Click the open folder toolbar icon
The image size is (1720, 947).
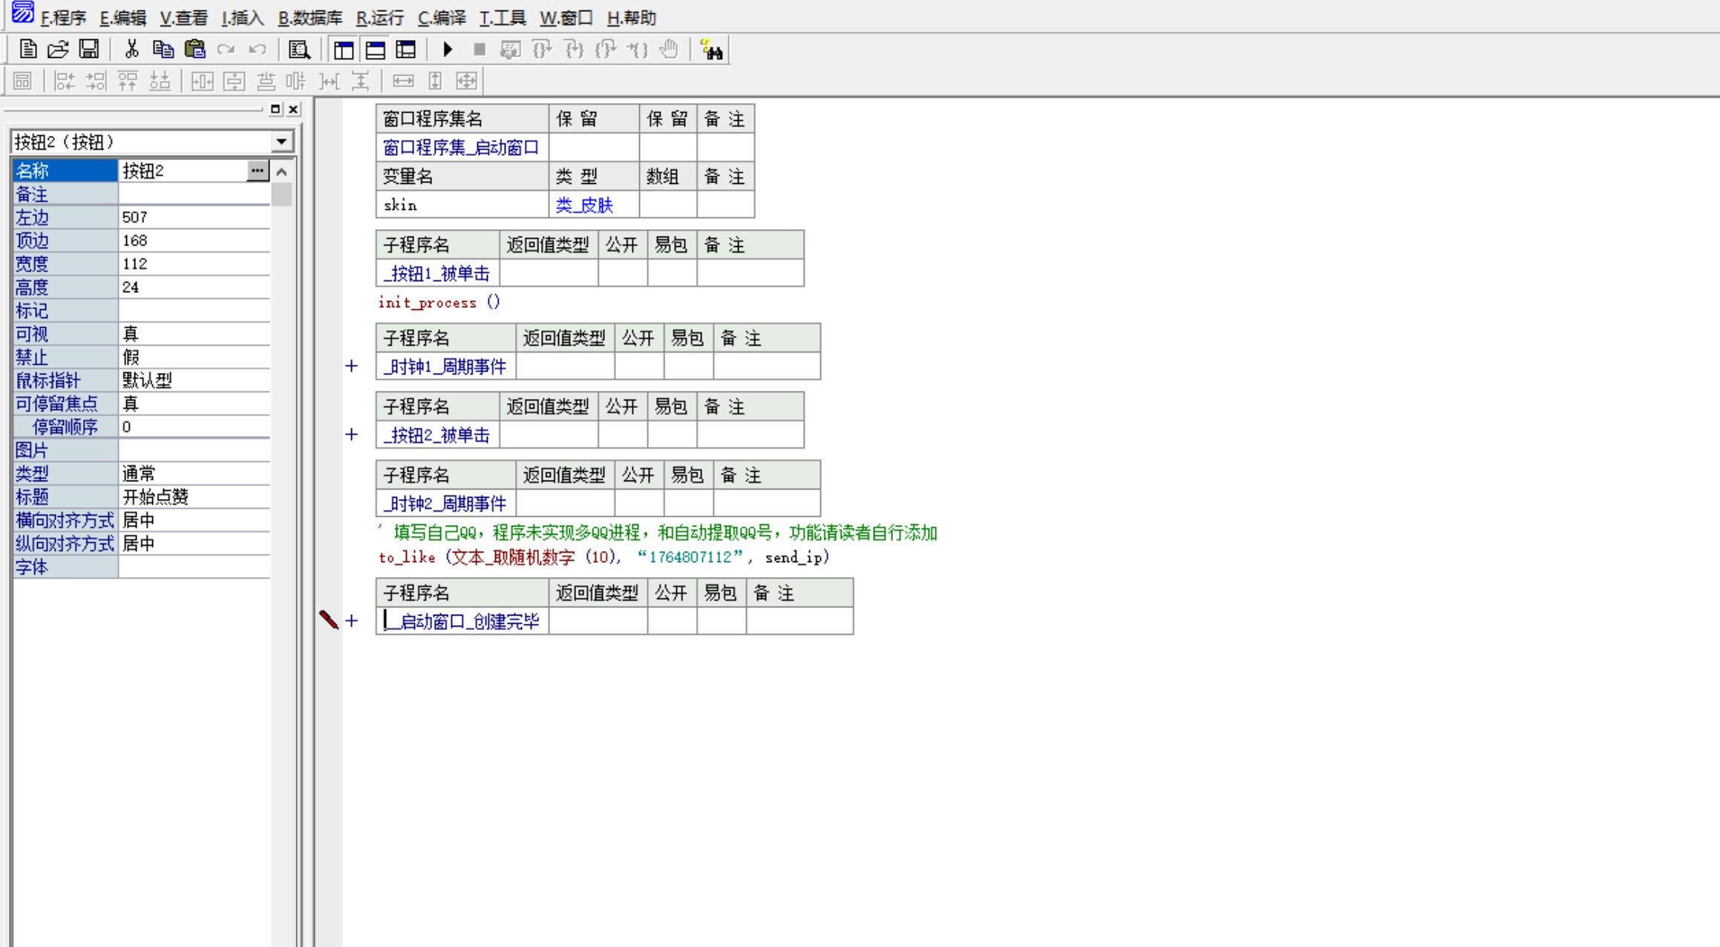click(x=58, y=50)
